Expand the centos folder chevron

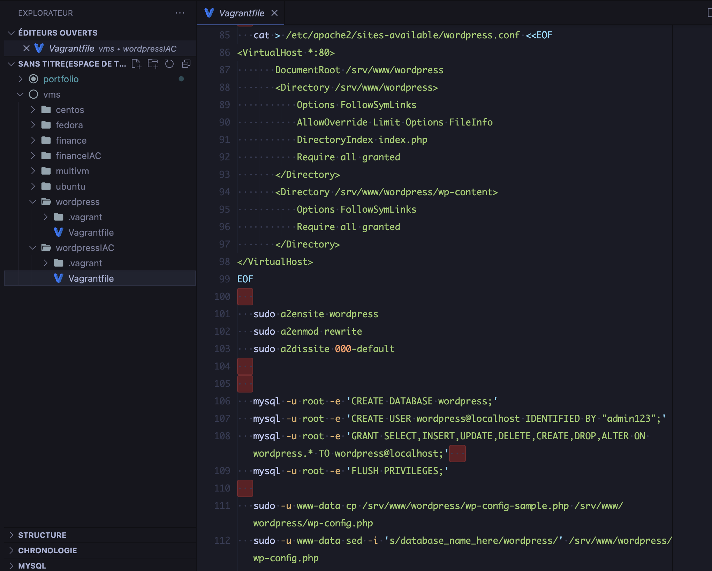click(33, 110)
